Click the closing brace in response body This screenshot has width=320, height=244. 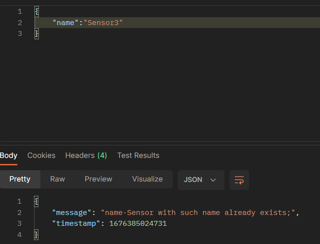[x=36, y=235]
